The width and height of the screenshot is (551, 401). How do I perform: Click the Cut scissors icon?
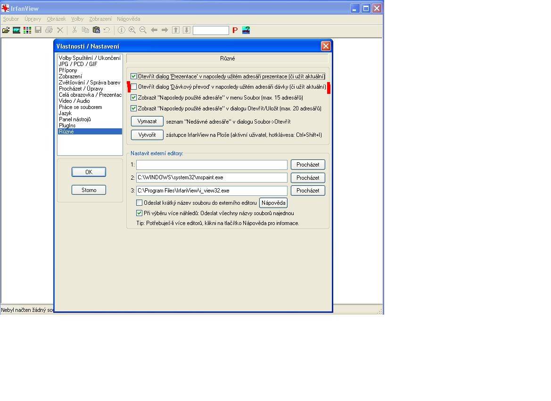(x=74, y=30)
